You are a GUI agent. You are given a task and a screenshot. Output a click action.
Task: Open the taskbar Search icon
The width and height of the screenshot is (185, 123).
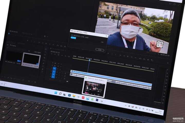[x=60, y=94]
